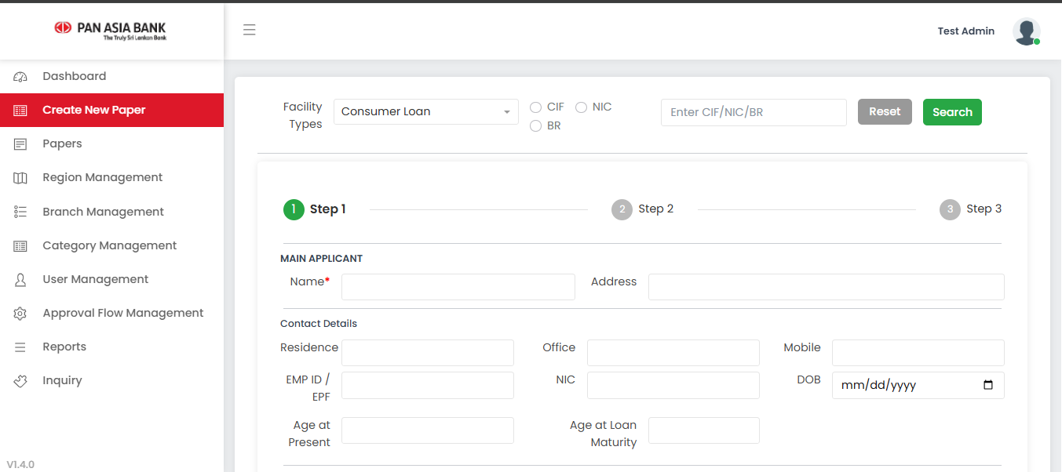1062x472 pixels.
Task: Select the BR radio button
Action: click(x=536, y=126)
